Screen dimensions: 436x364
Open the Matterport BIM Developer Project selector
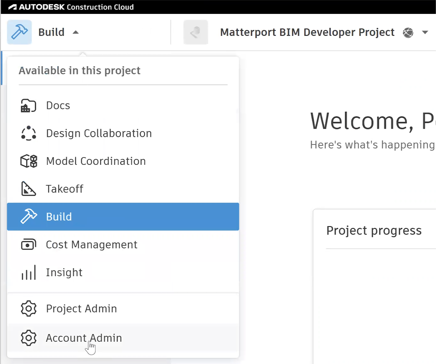click(307, 32)
